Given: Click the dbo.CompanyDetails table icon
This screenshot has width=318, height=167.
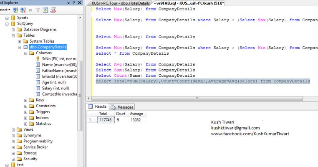Looking at the screenshot, I should click(x=25, y=47).
